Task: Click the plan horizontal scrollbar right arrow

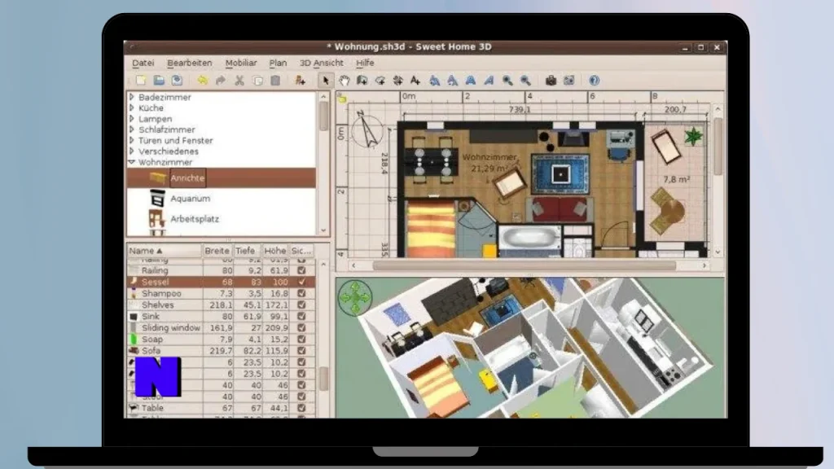Action: 705,265
